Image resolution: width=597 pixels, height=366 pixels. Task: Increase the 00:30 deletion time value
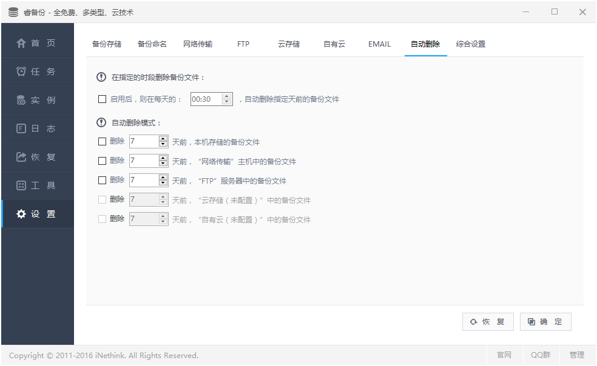(225, 95)
